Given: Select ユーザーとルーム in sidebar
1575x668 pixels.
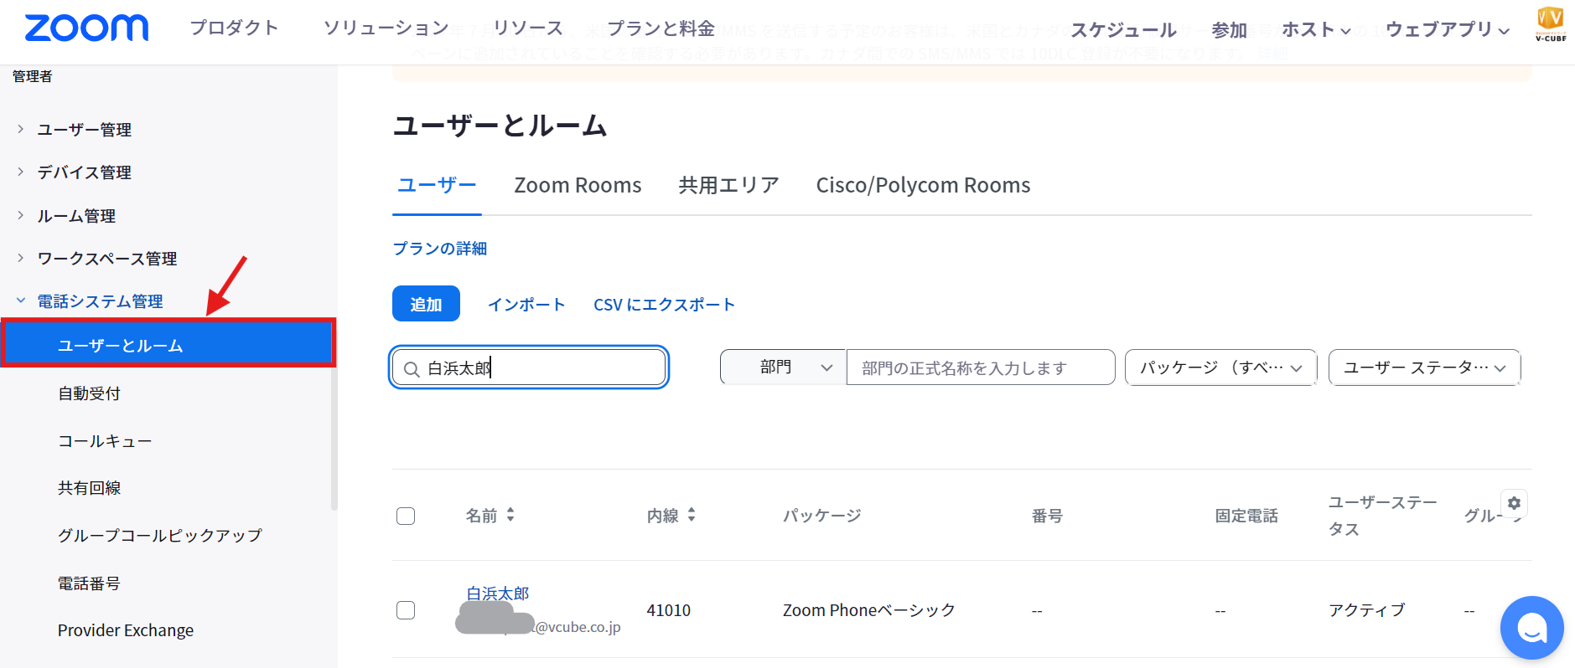Looking at the screenshot, I should (x=168, y=343).
